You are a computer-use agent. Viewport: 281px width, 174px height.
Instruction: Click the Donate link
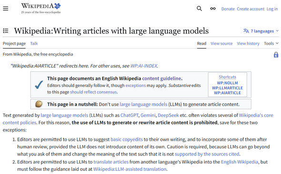[228, 9]
